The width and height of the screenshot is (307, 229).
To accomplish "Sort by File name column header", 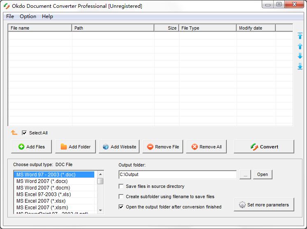I will click(x=40, y=28).
